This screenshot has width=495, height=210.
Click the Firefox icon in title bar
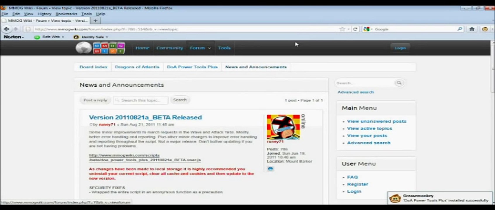3,8
